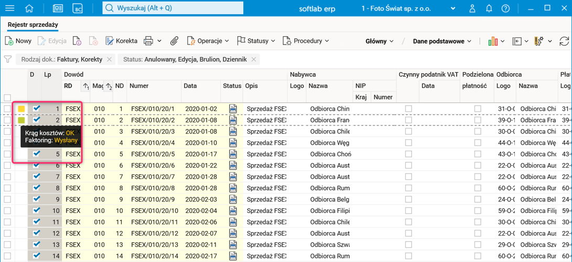Image resolution: width=572 pixels, height=262 pixels.
Task: Select date cell 2020-02-11
Action: 201,244
